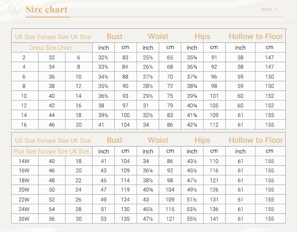The image size is (297, 232).
Task: Click Hollow to Floor header in plus size table
Action: tap(256, 140)
